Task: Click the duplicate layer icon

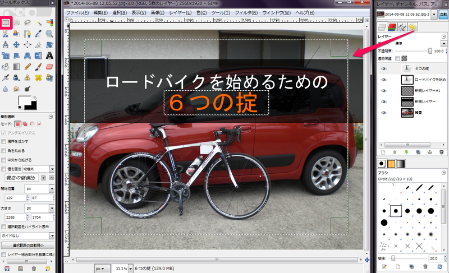Action: pos(418,152)
